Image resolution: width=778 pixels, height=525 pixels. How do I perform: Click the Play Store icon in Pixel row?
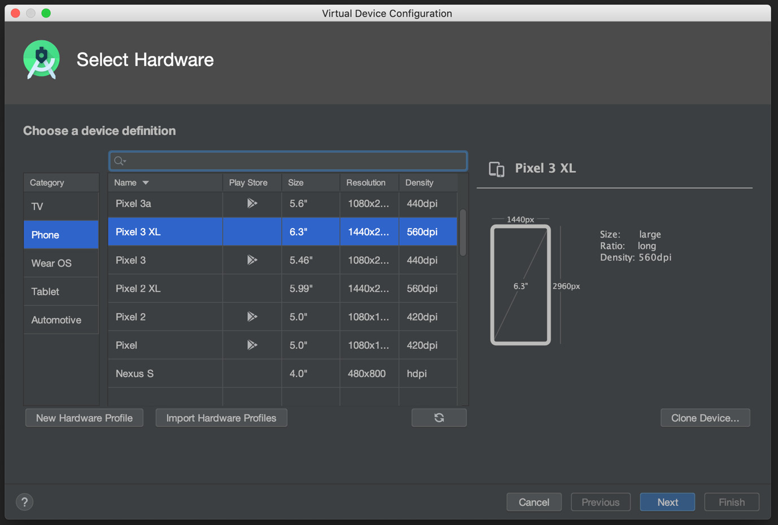click(252, 345)
